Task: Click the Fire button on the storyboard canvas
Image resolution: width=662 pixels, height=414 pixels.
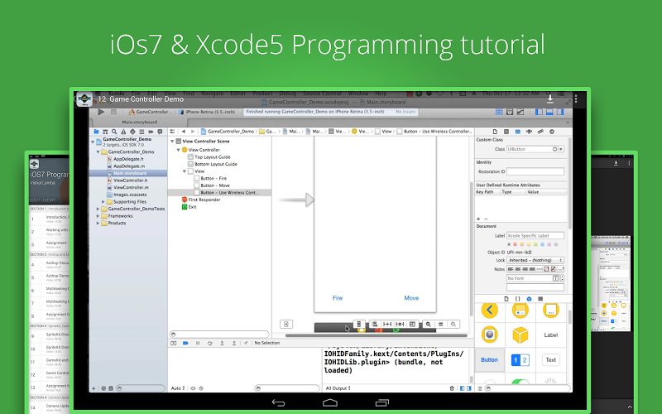Action: point(337,298)
